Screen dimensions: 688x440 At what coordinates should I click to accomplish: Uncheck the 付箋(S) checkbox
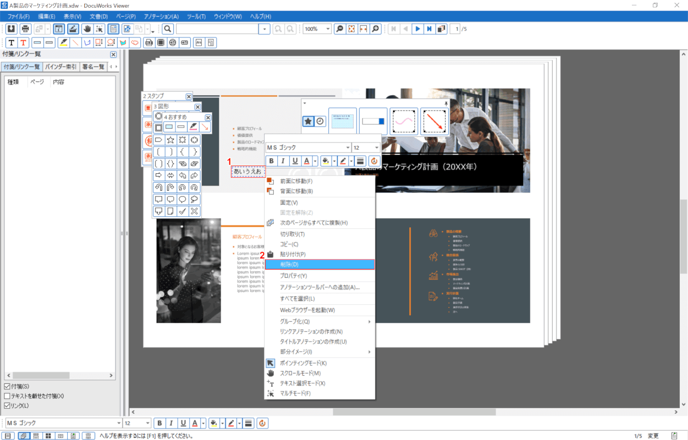(7, 386)
